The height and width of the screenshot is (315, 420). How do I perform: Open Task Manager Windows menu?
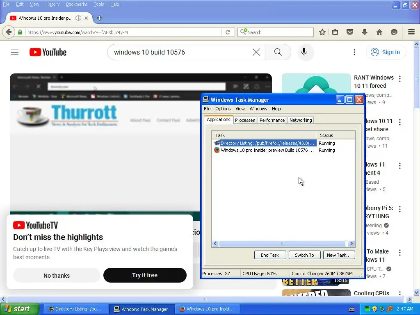tap(258, 109)
